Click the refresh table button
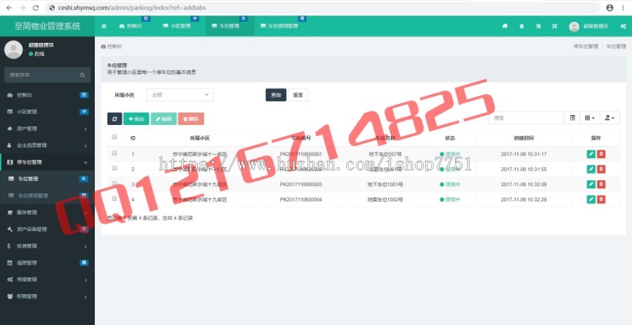632x325 pixels. [114, 119]
